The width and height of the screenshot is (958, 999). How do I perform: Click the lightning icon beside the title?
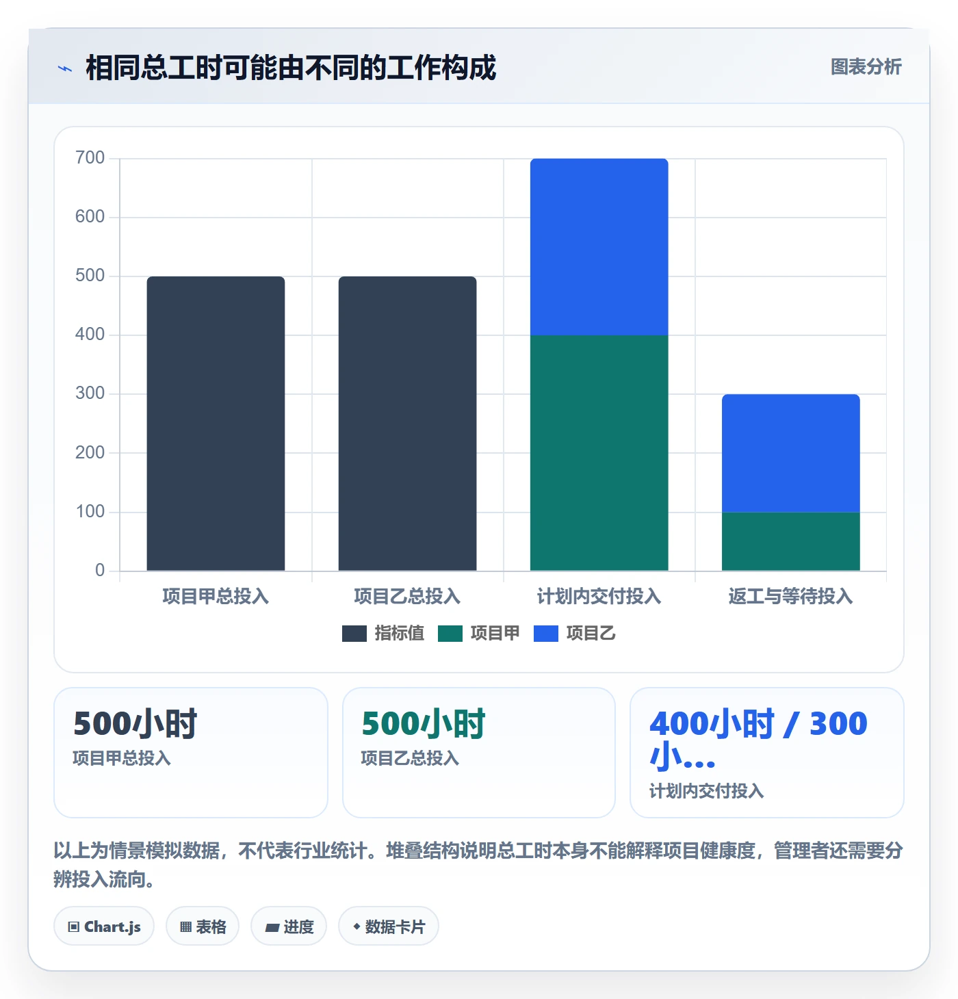tap(65, 68)
